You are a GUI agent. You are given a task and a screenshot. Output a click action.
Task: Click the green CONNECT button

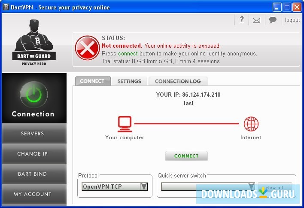click(x=186, y=156)
